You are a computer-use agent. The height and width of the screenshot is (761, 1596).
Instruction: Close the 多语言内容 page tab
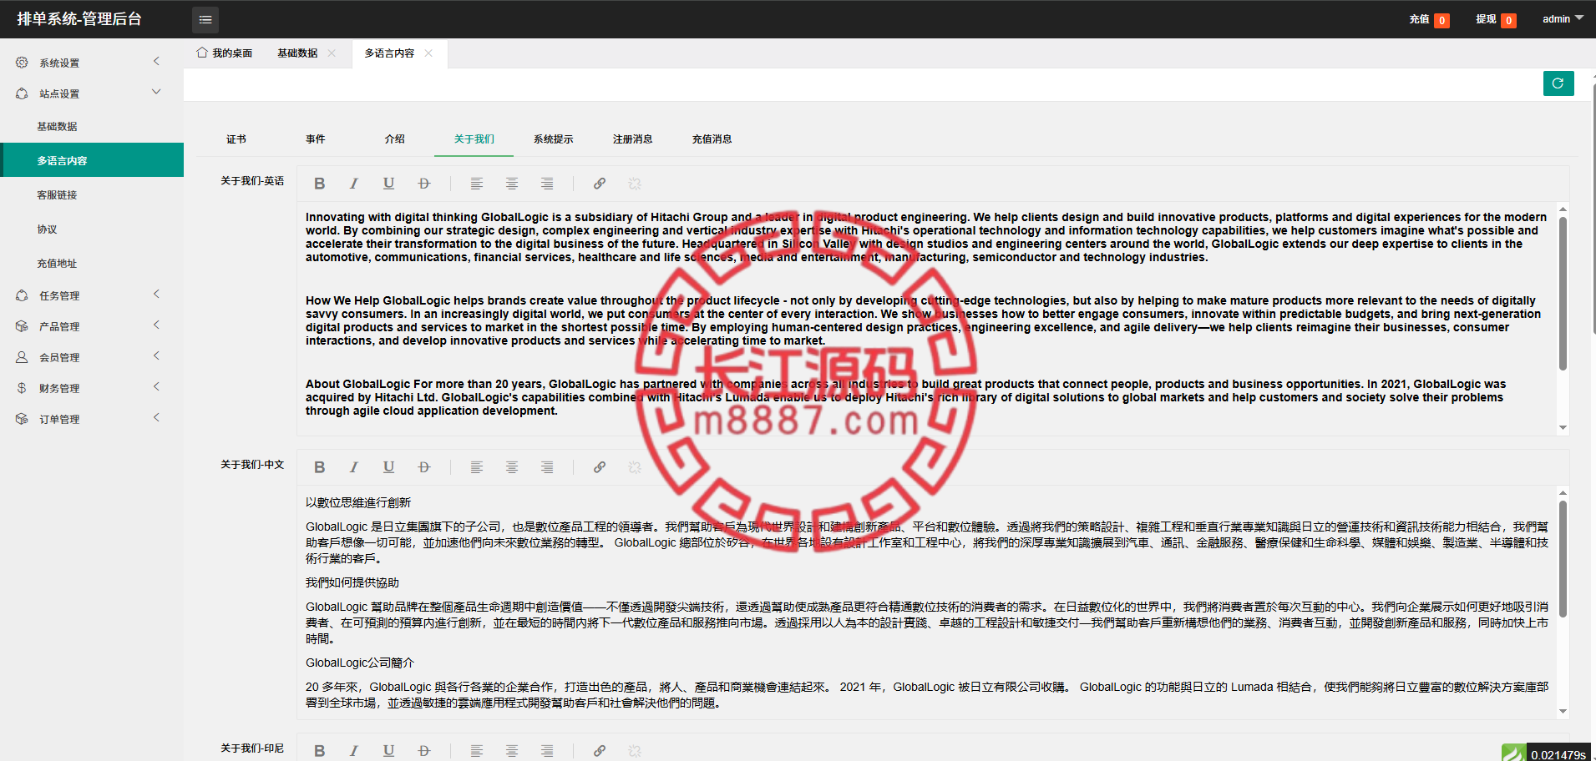(428, 53)
